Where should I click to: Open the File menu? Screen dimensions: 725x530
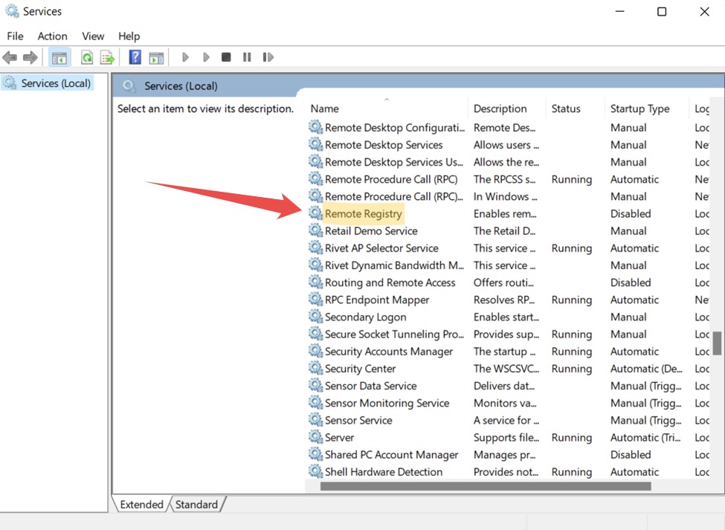[15, 36]
